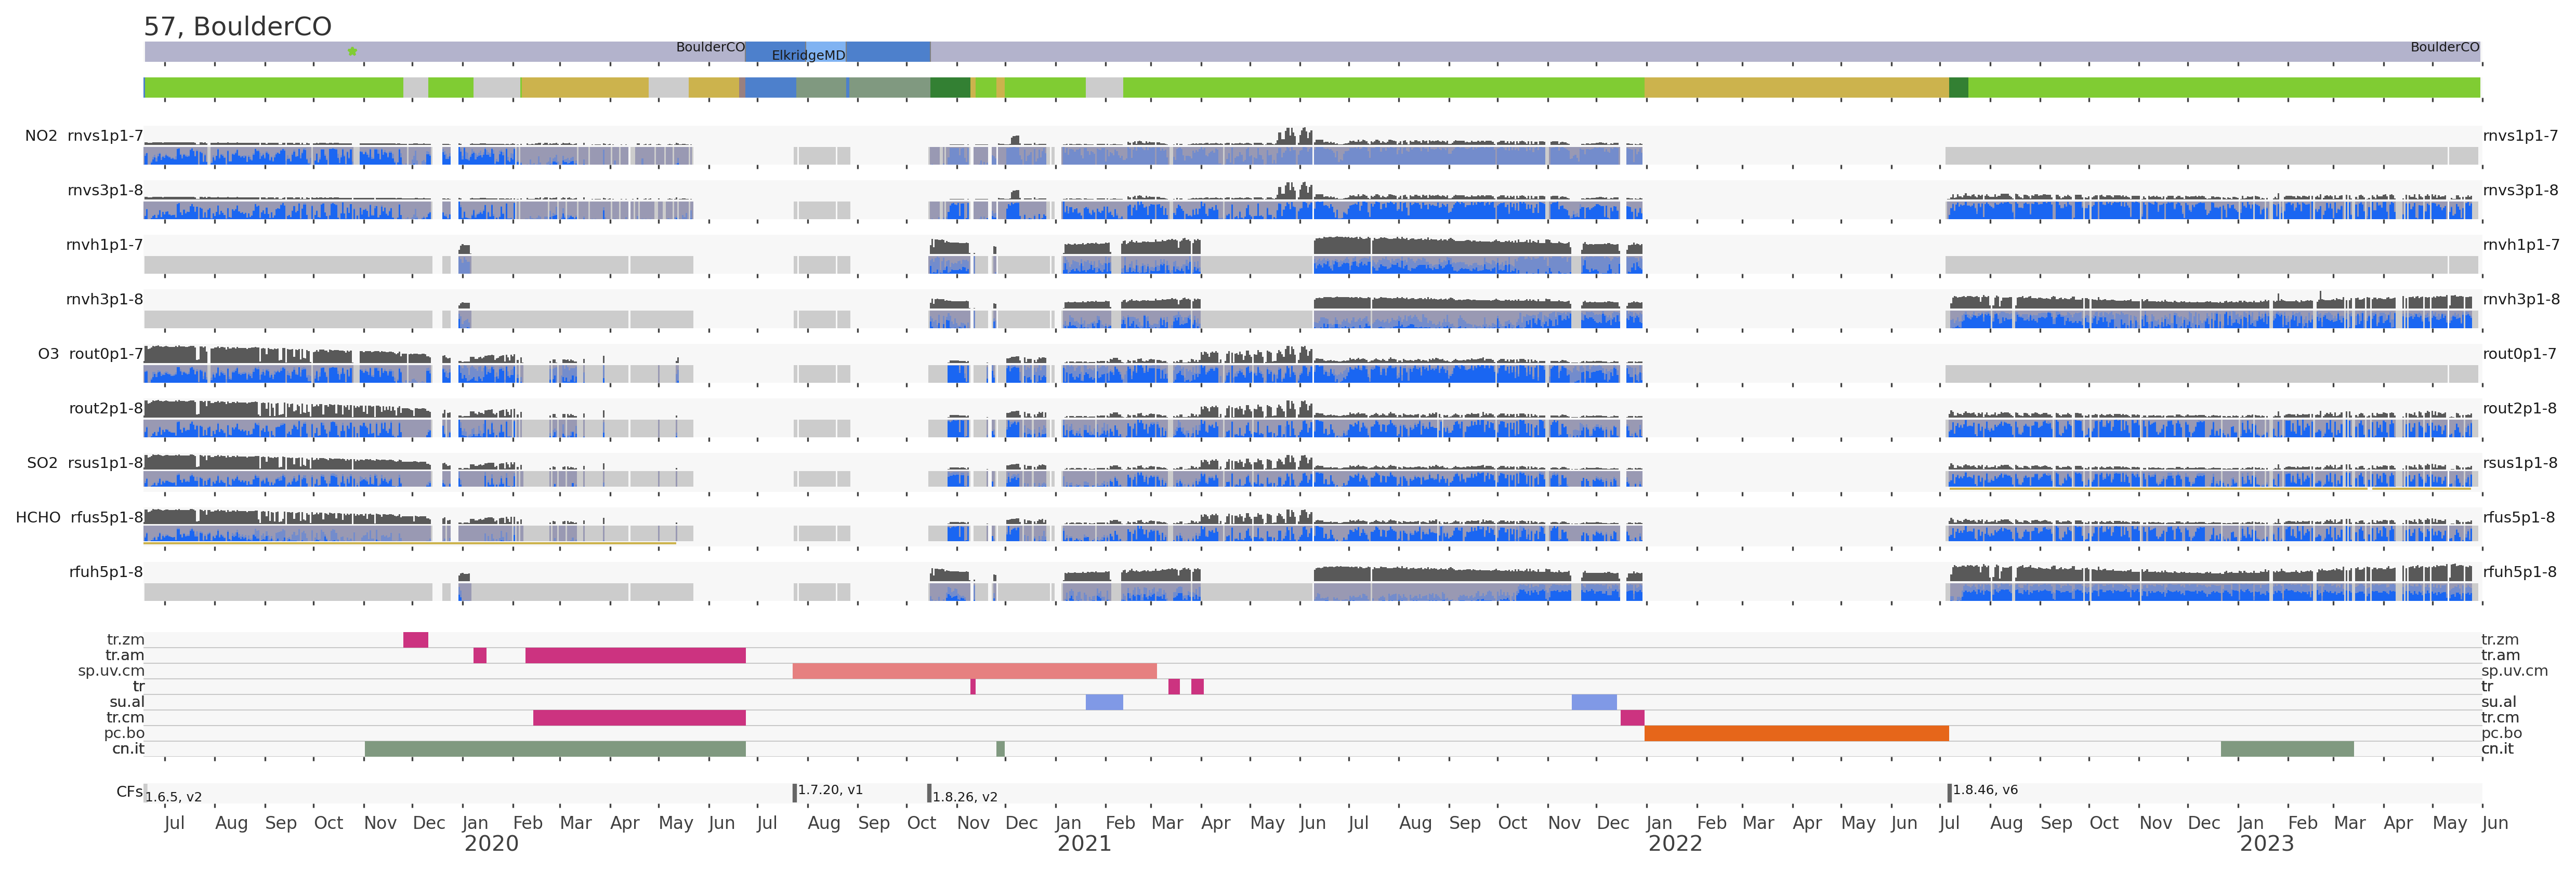This screenshot has height=871, width=2576.
Task: Select the tr.zm magenta event bar
Action: click(x=416, y=640)
